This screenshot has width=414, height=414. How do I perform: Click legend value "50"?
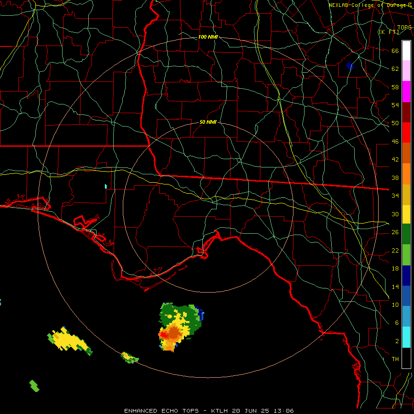(x=395, y=123)
